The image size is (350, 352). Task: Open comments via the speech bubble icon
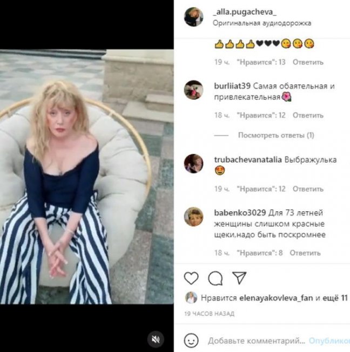click(215, 278)
